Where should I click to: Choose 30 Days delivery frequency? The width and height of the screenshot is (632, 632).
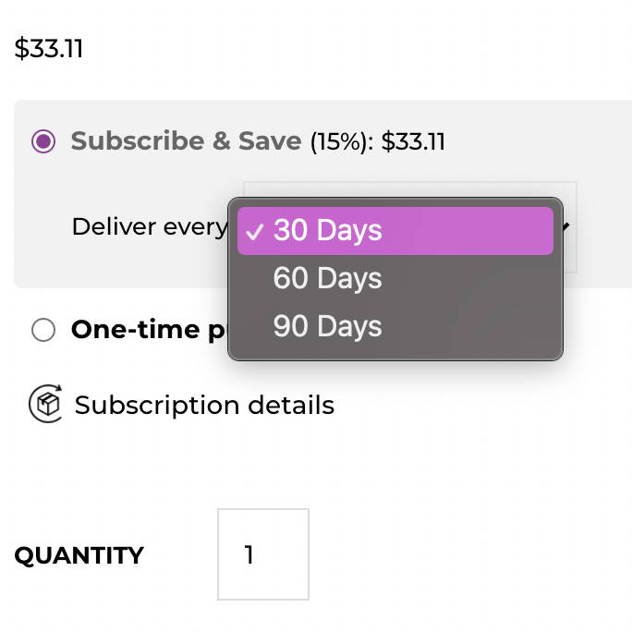coord(395,231)
